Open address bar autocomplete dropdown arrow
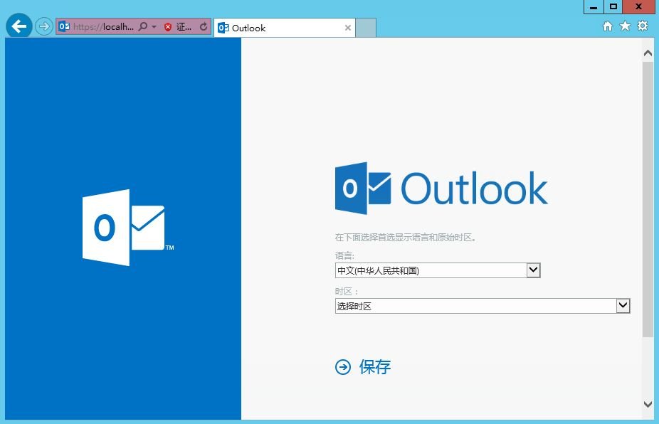Viewport: 659px width, 424px height. 154,27
